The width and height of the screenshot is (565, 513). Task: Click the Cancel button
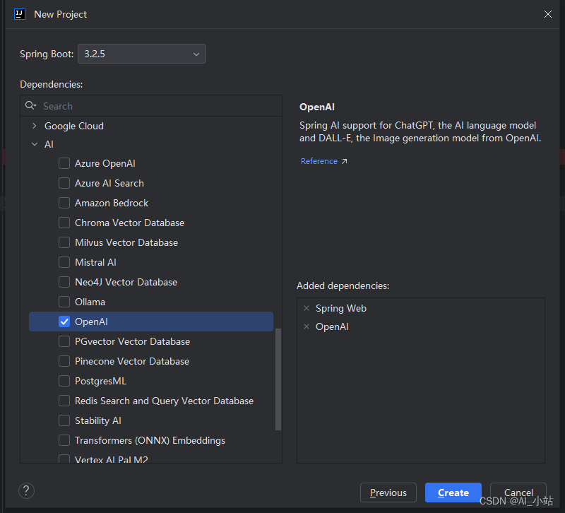pos(518,493)
